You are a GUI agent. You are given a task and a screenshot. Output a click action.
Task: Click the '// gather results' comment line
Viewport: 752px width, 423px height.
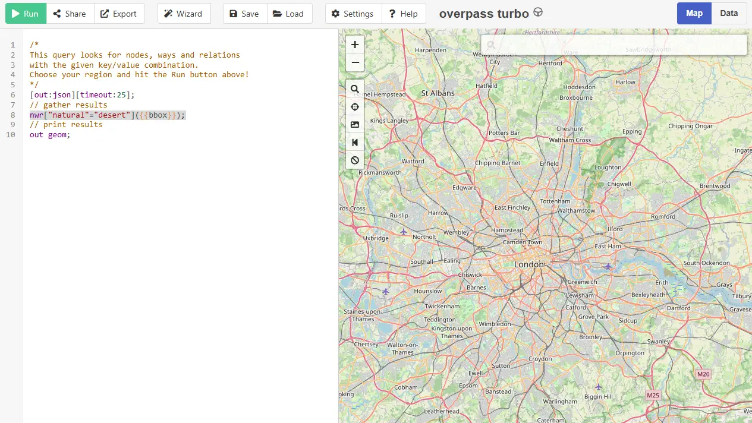(68, 105)
